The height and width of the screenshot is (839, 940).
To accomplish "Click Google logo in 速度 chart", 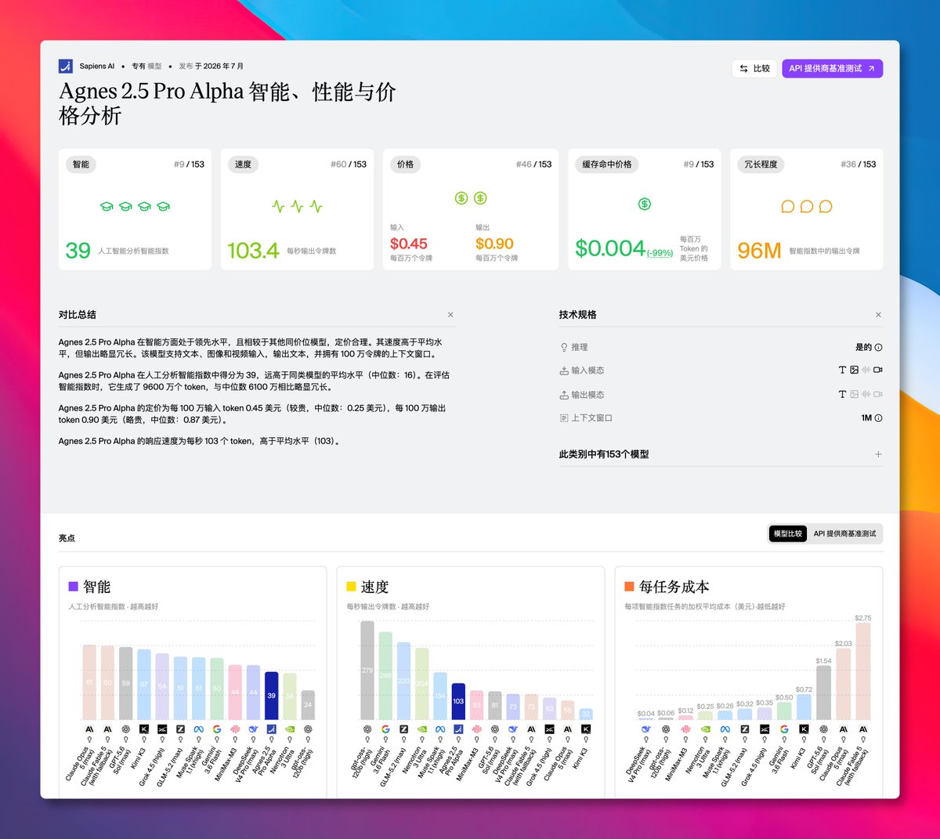I will coord(385,729).
